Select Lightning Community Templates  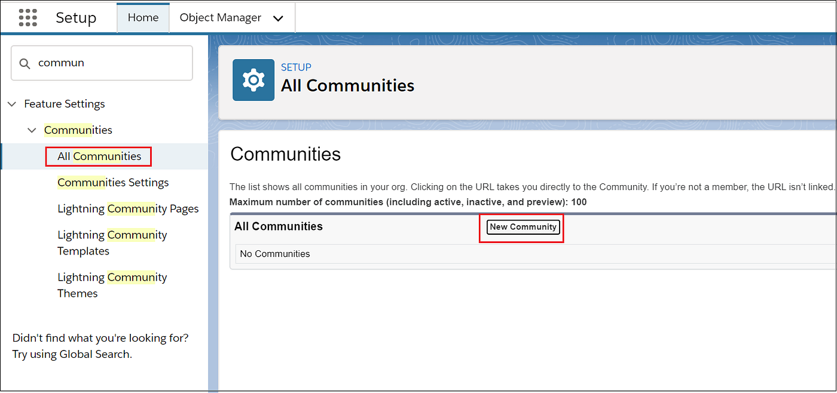pyautogui.click(x=112, y=242)
